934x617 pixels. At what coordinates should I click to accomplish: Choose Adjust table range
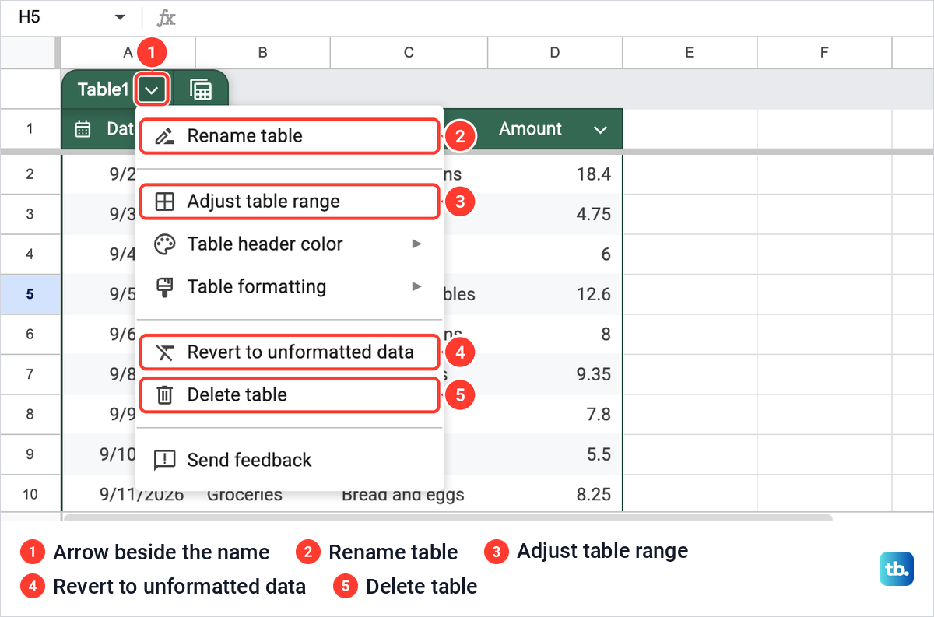[x=290, y=202]
